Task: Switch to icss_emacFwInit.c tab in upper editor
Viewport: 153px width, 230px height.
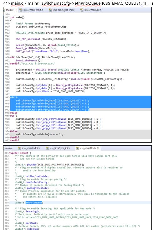Action: point(33,10)
